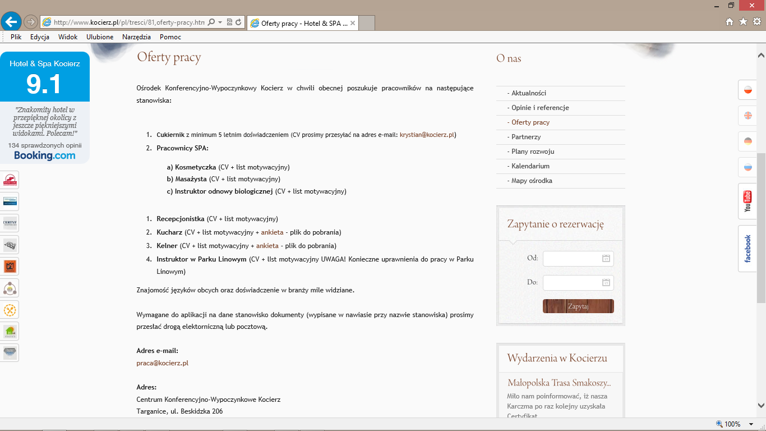This screenshot has width=766, height=431.
Task: Switch to Russian language flag
Action: (747, 167)
